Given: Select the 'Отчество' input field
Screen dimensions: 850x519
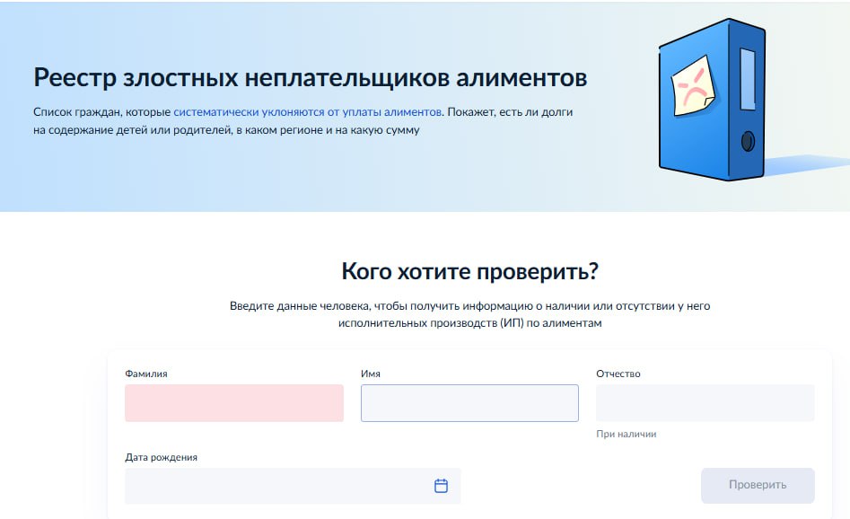Looking at the screenshot, I should click(705, 403).
